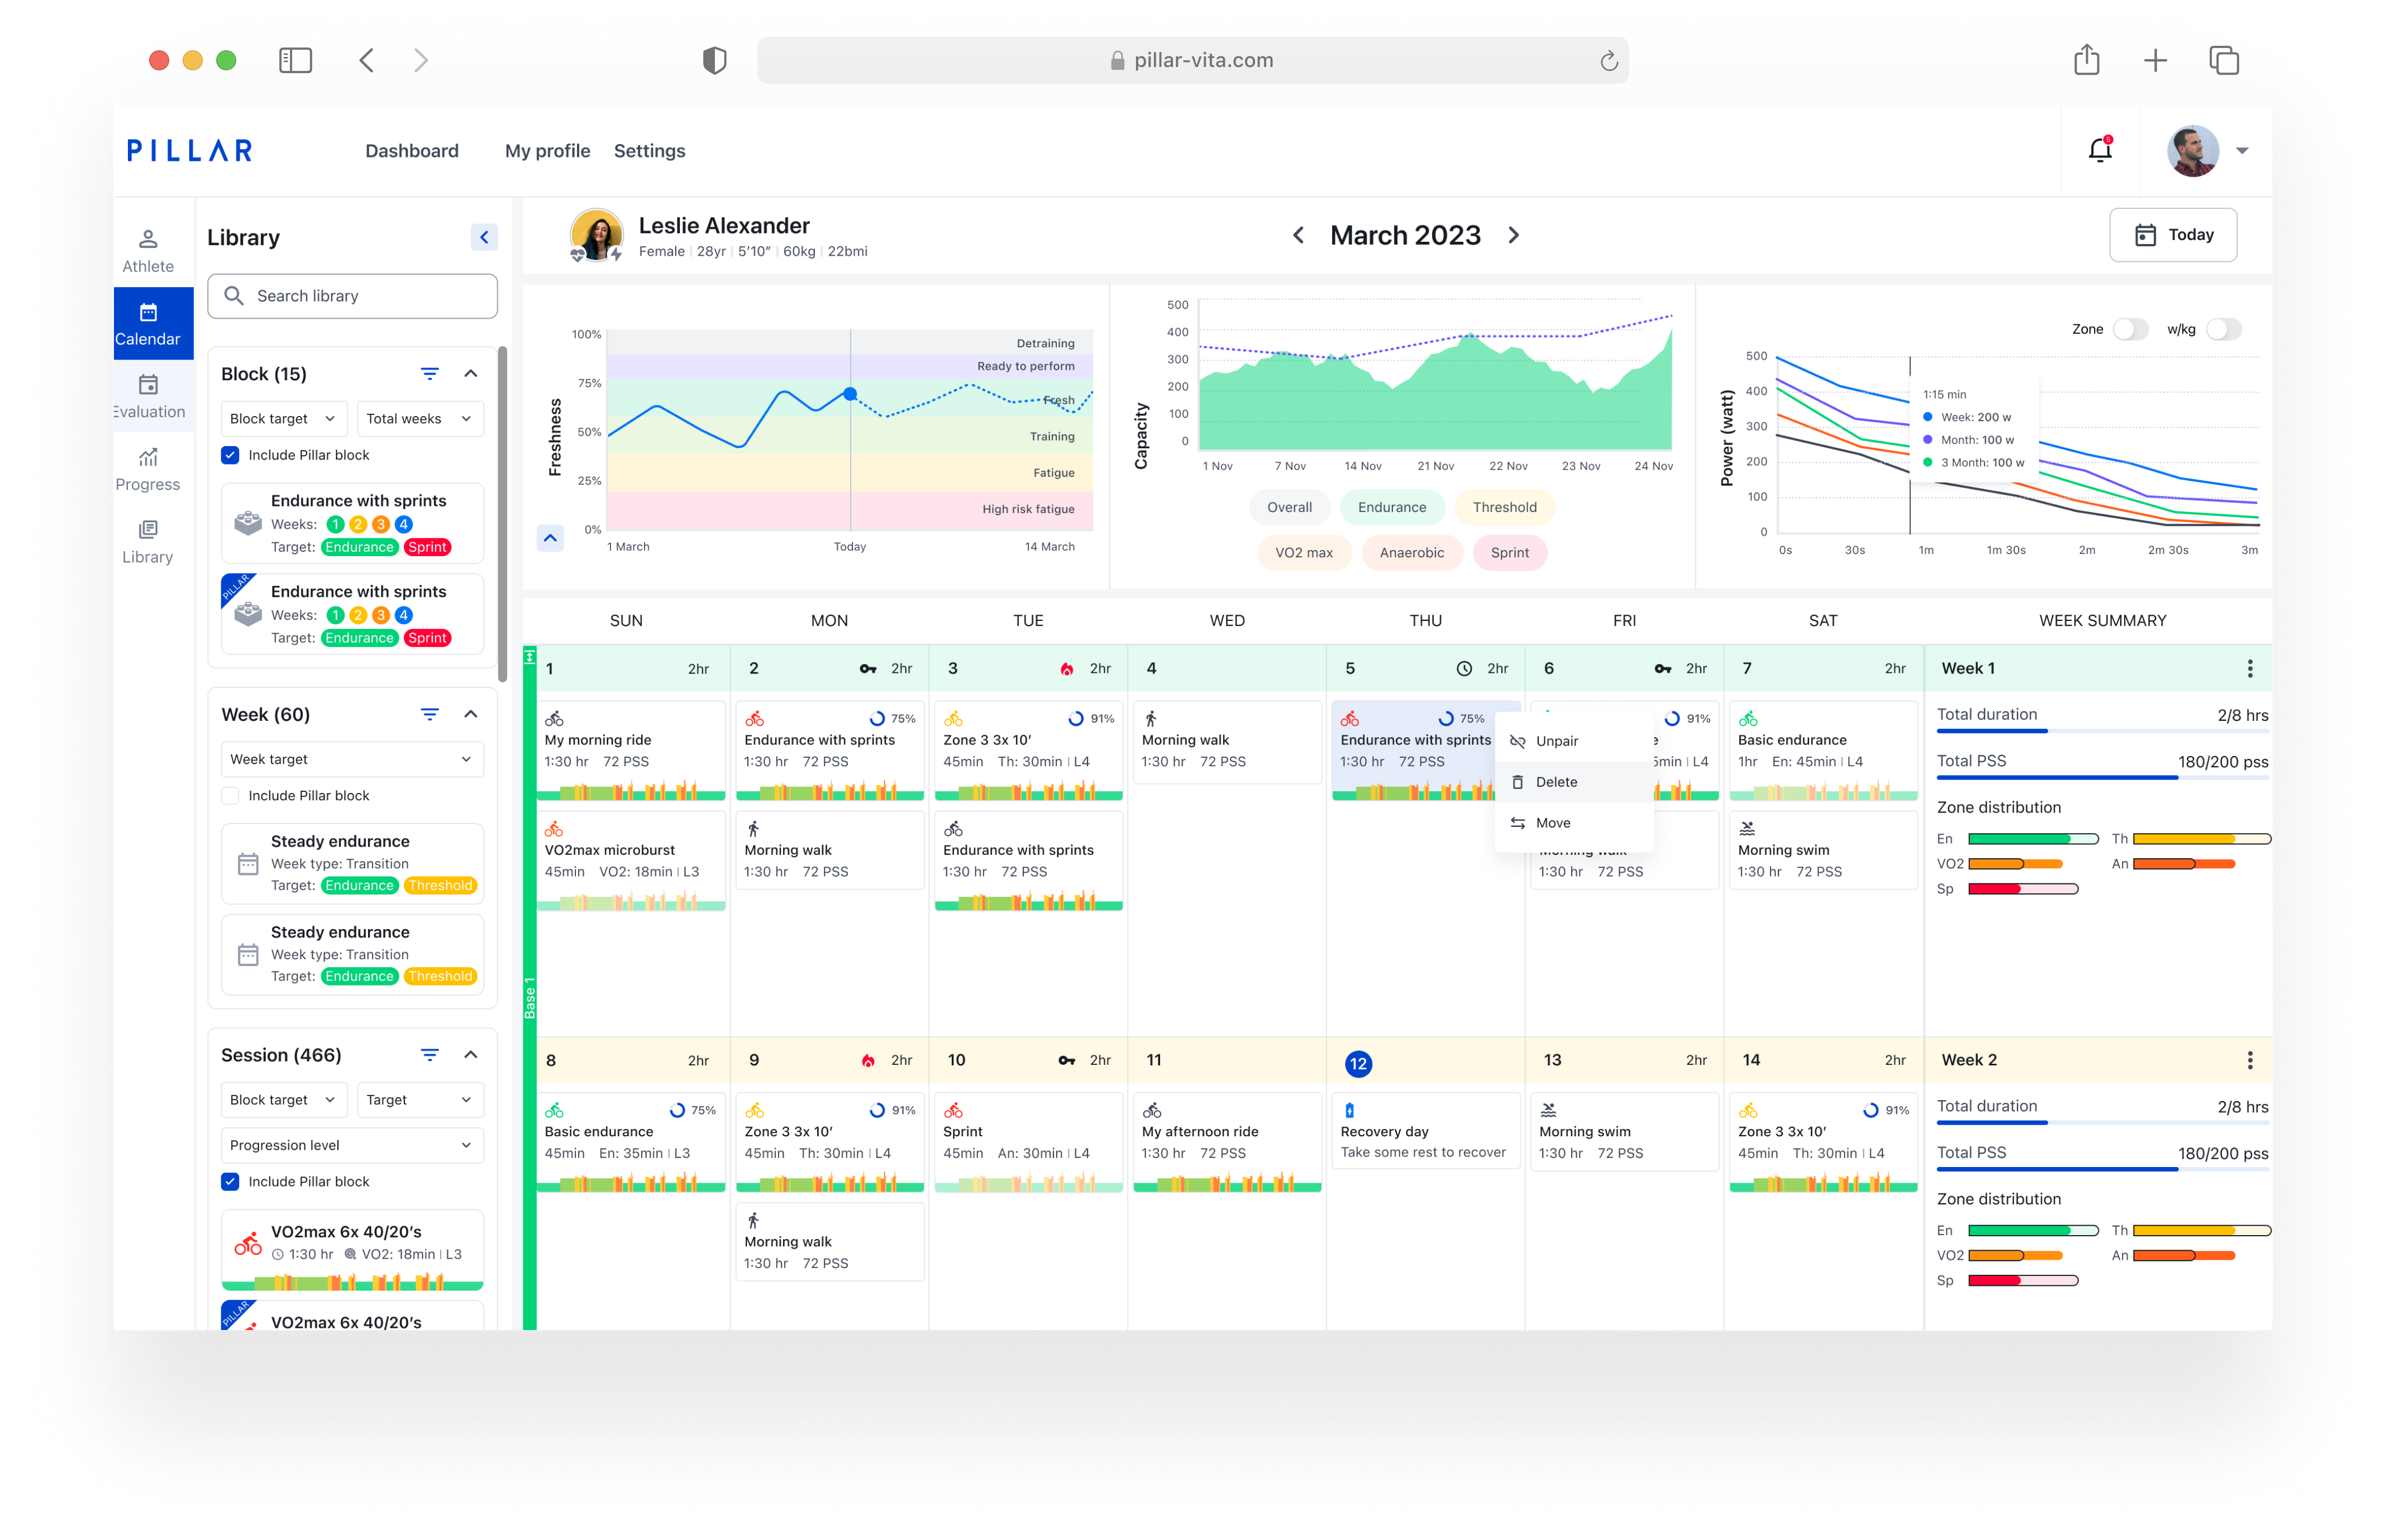Select Unpair from the context menu

[1556, 741]
